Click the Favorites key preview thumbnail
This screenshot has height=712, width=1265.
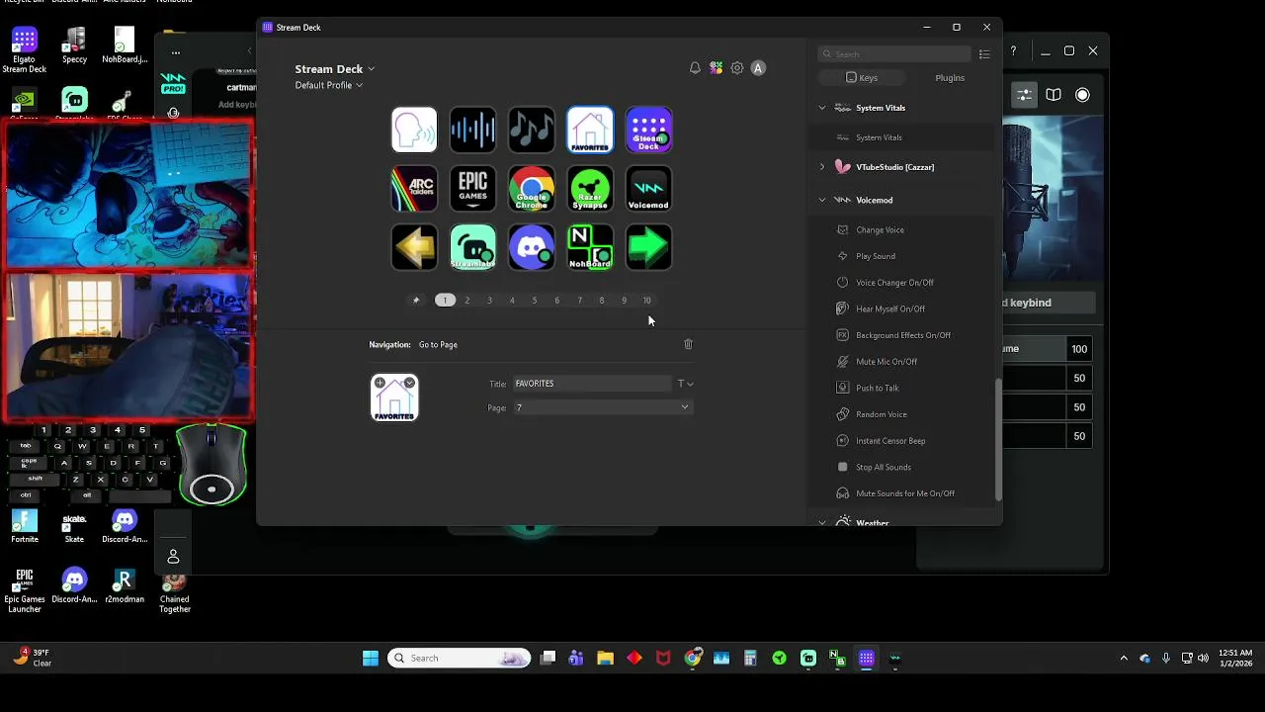click(x=394, y=398)
